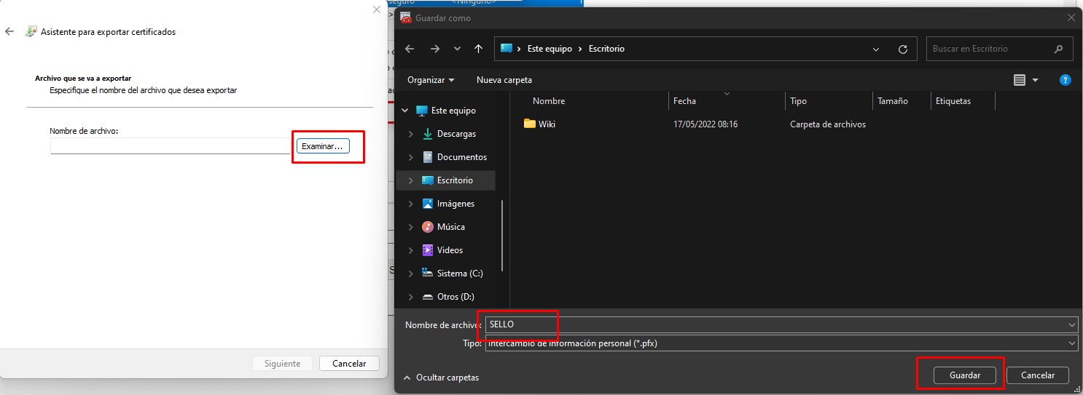Expand the recent locations chevron
The height and width of the screenshot is (395, 1083).
tap(457, 49)
